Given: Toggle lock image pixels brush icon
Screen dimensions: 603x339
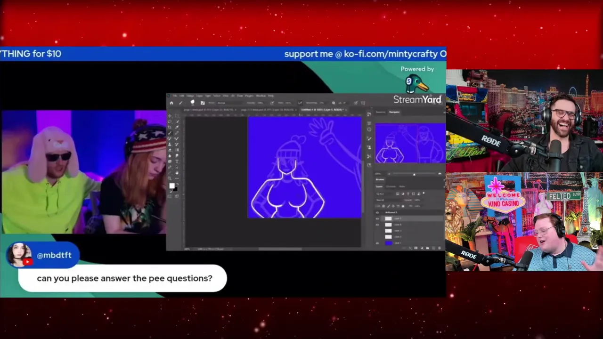Looking at the screenshot, I should 389,206.
